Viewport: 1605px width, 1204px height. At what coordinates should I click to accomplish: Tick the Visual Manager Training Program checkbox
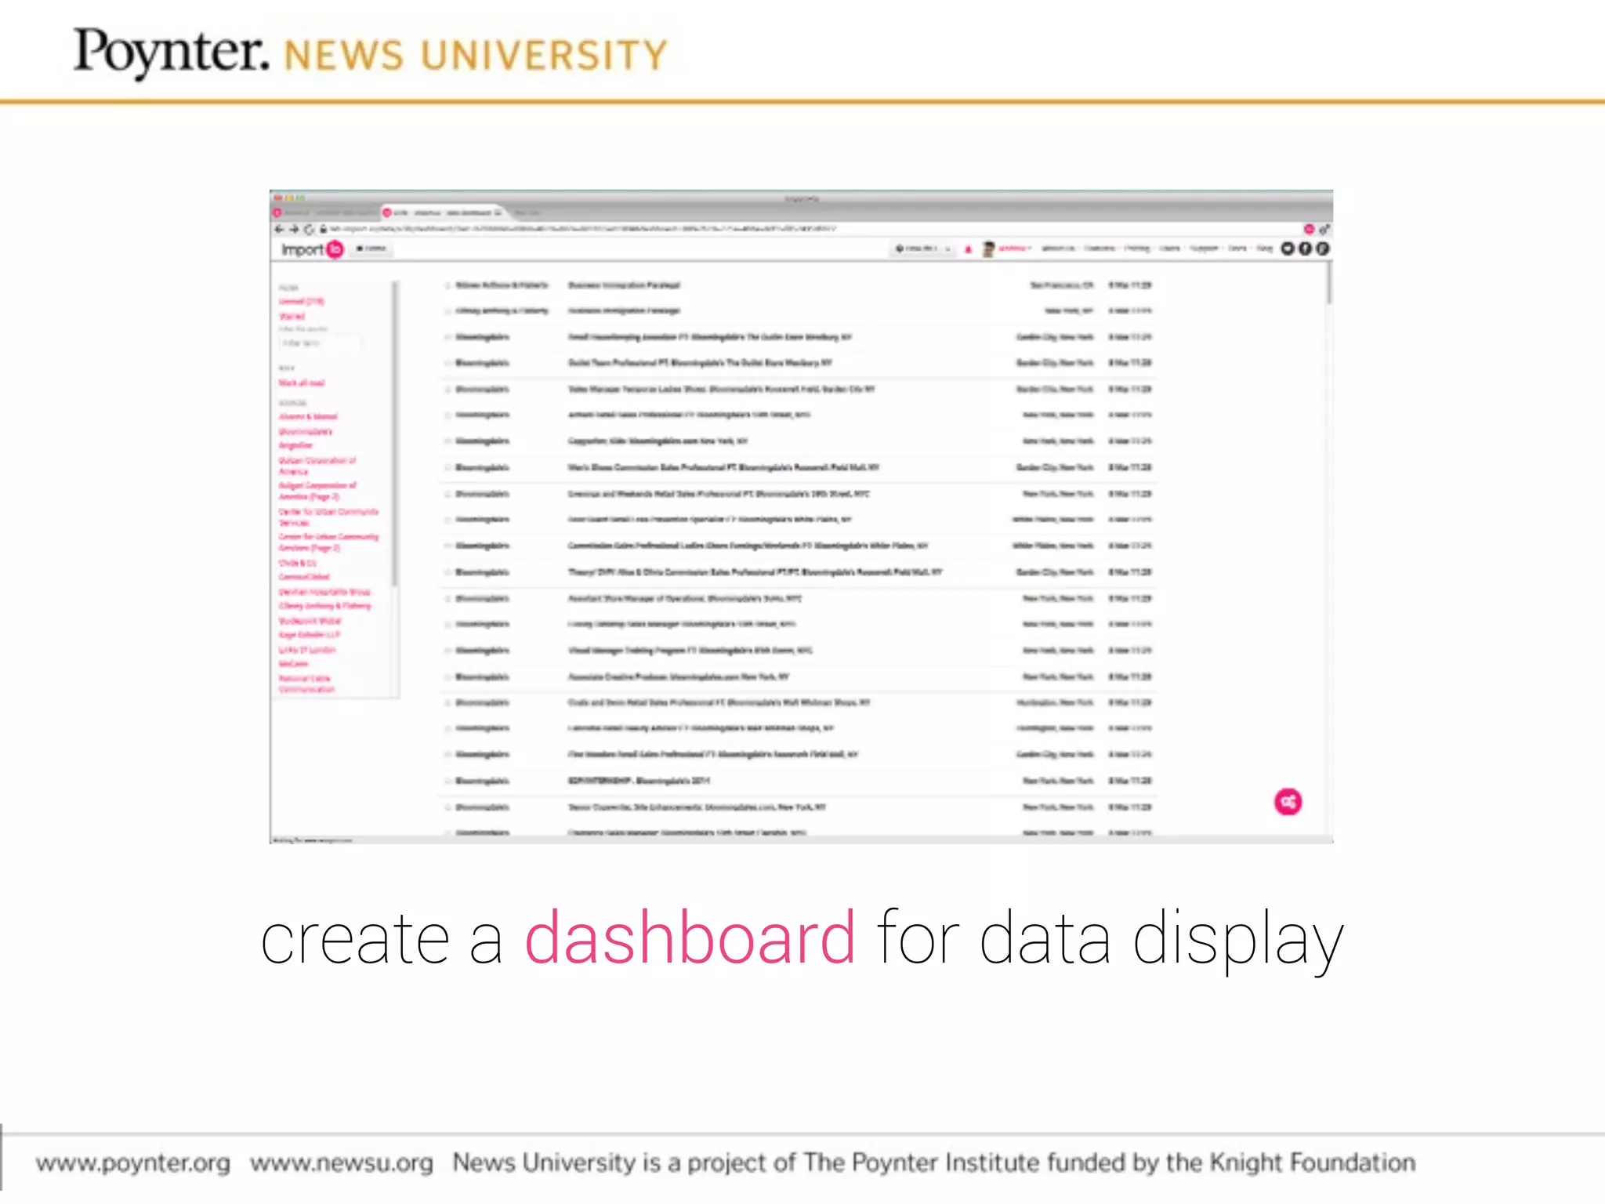[447, 651]
